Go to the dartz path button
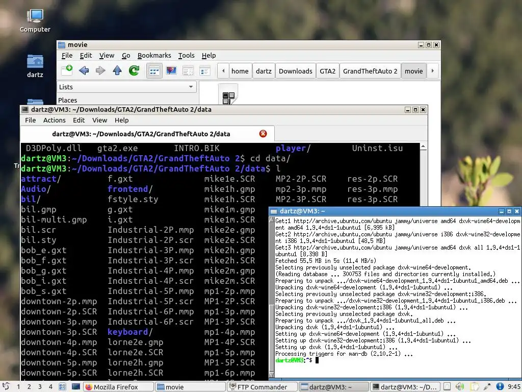The image size is (522, 392). coord(264,71)
